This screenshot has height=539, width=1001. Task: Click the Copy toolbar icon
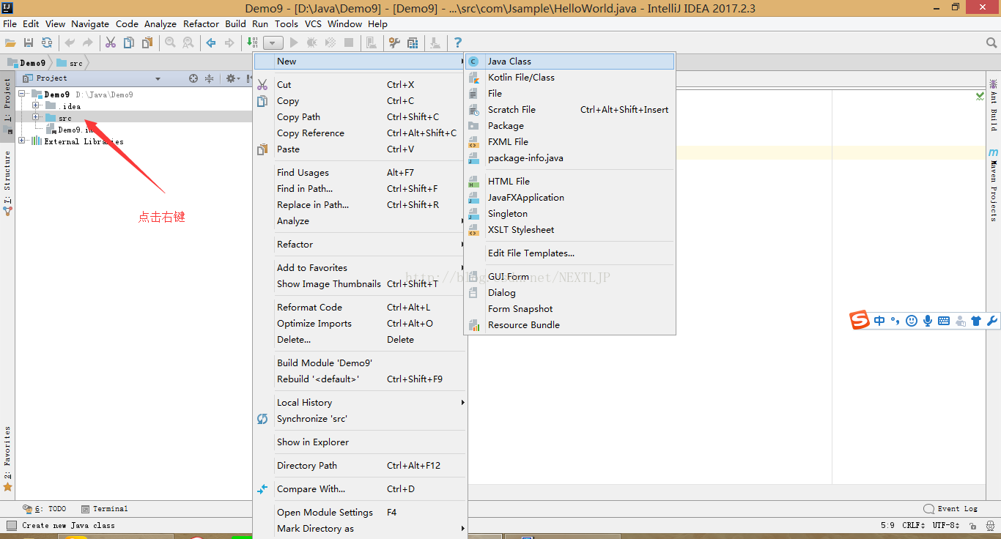pos(128,42)
